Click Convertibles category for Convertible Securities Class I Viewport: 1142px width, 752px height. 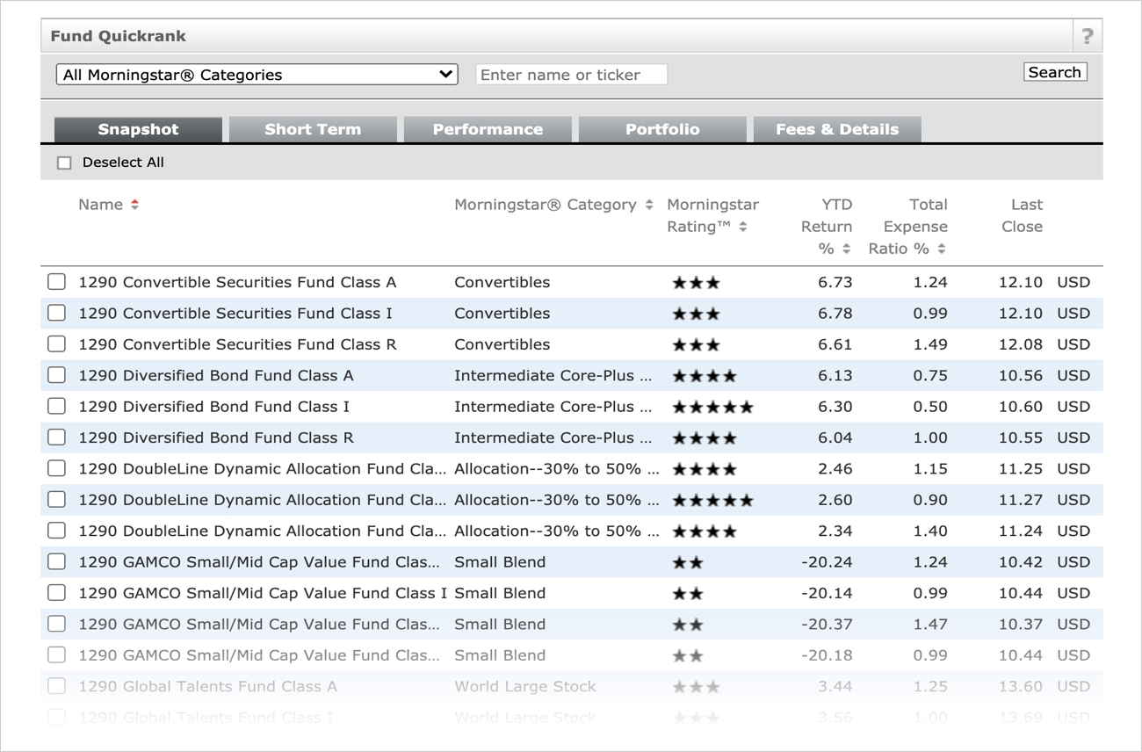point(502,313)
